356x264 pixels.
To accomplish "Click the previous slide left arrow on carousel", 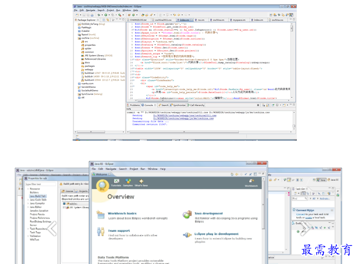I will pos(52,228).
